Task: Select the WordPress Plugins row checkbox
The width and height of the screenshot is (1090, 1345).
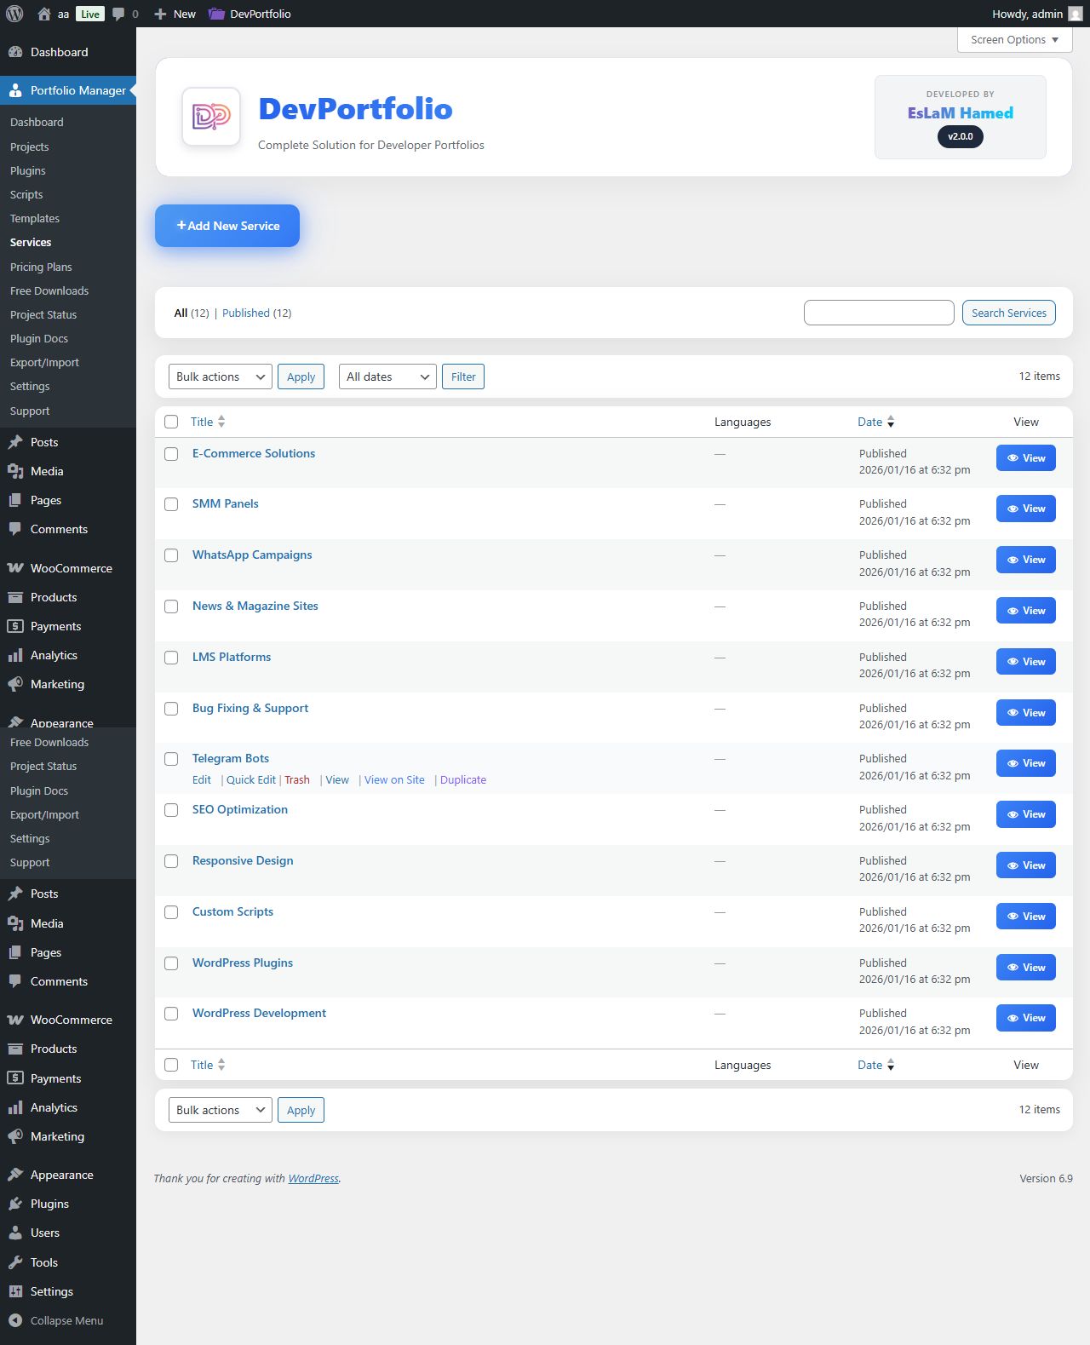Action: pos(171,963)
